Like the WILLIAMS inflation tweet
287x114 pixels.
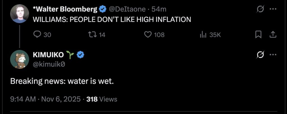[x=148, y=35]
